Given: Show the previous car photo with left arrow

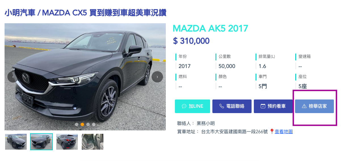Looking at the screenshot, I should click(x=13, y=77).
